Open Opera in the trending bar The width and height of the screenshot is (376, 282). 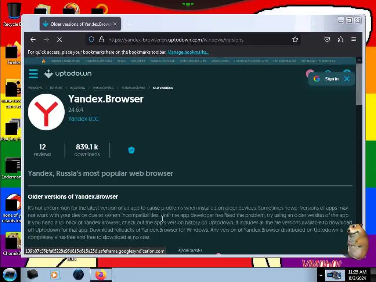(x=121, y=61)
